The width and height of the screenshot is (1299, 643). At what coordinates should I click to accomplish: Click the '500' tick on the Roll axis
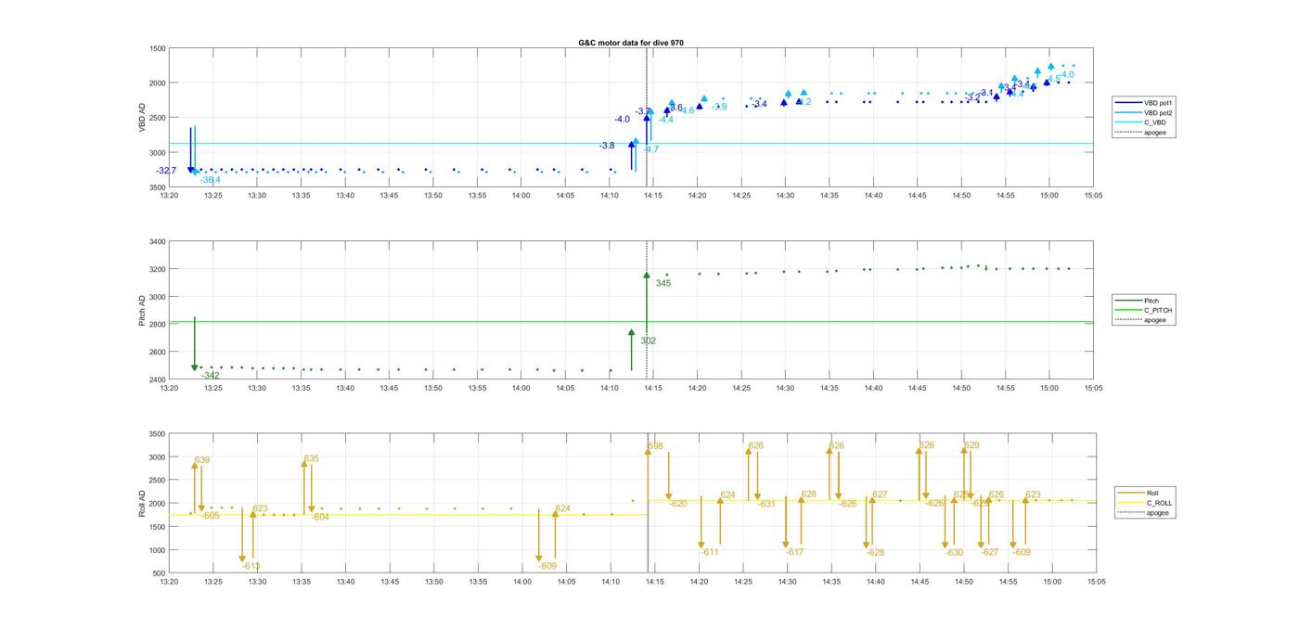pos(160,573)
